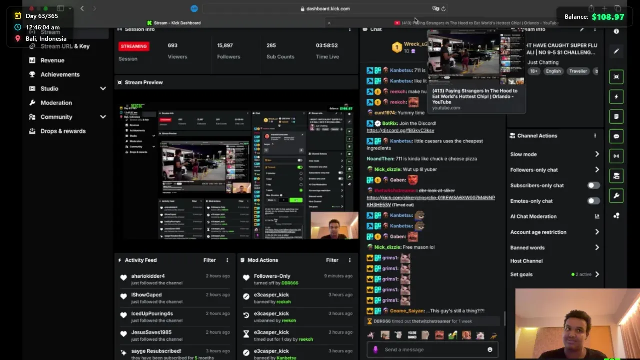
Task: Click the chat bubble icon in the right toolbar
Action: point(616,136)
